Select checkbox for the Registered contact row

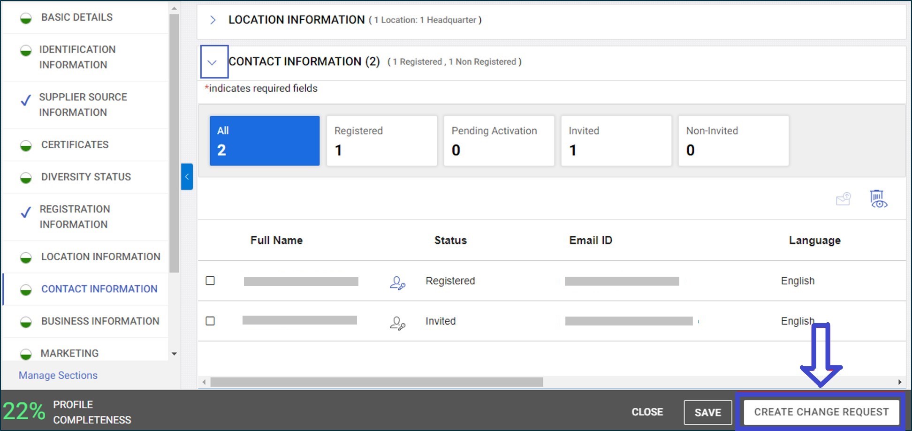pos(210,280)
